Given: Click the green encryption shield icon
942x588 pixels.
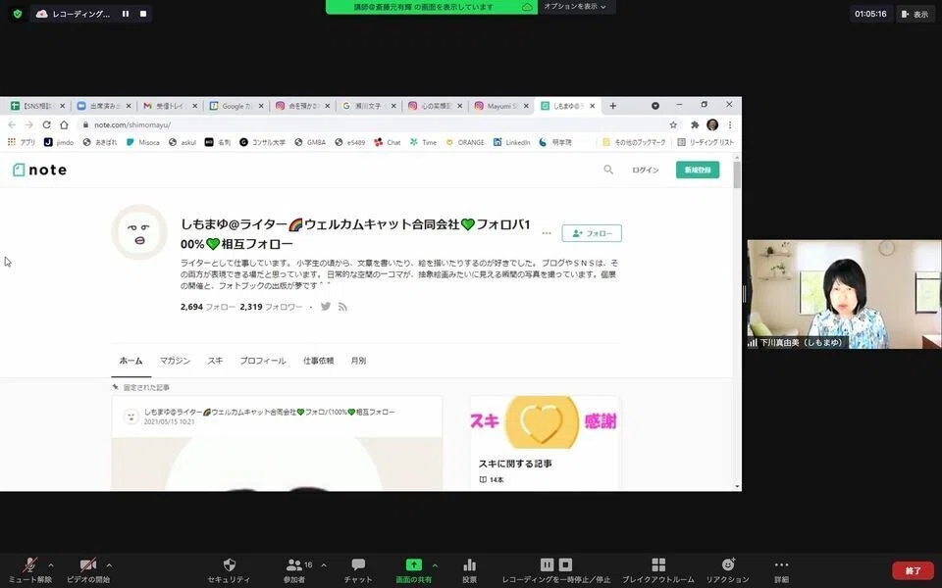Looking at the screenshot, I should click(x=18, y=14).
